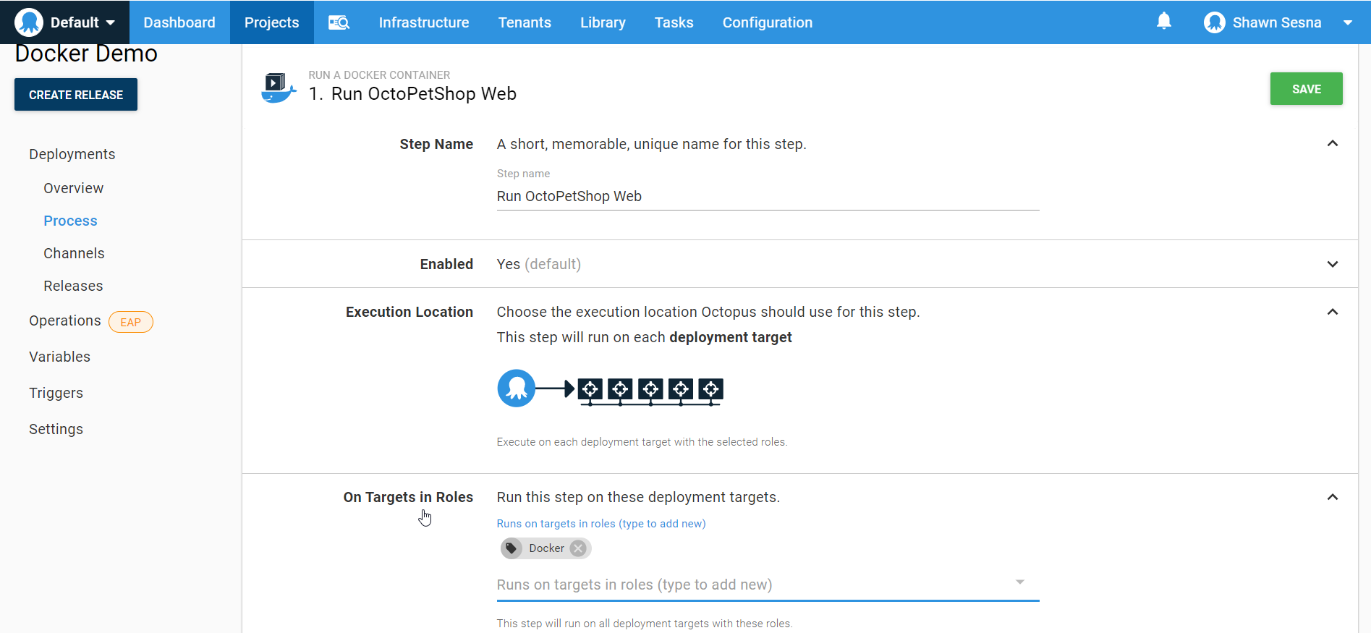Expand the Enabled section
1371x633 pixels.
1332,264
